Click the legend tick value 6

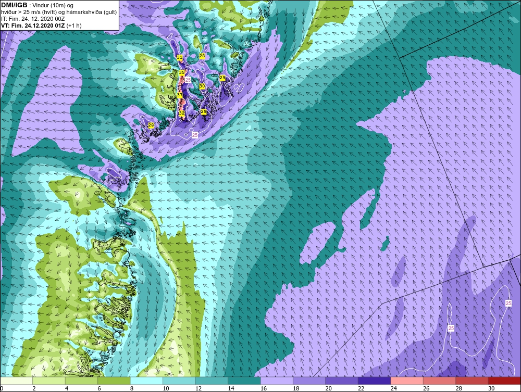tap(100, 388)
